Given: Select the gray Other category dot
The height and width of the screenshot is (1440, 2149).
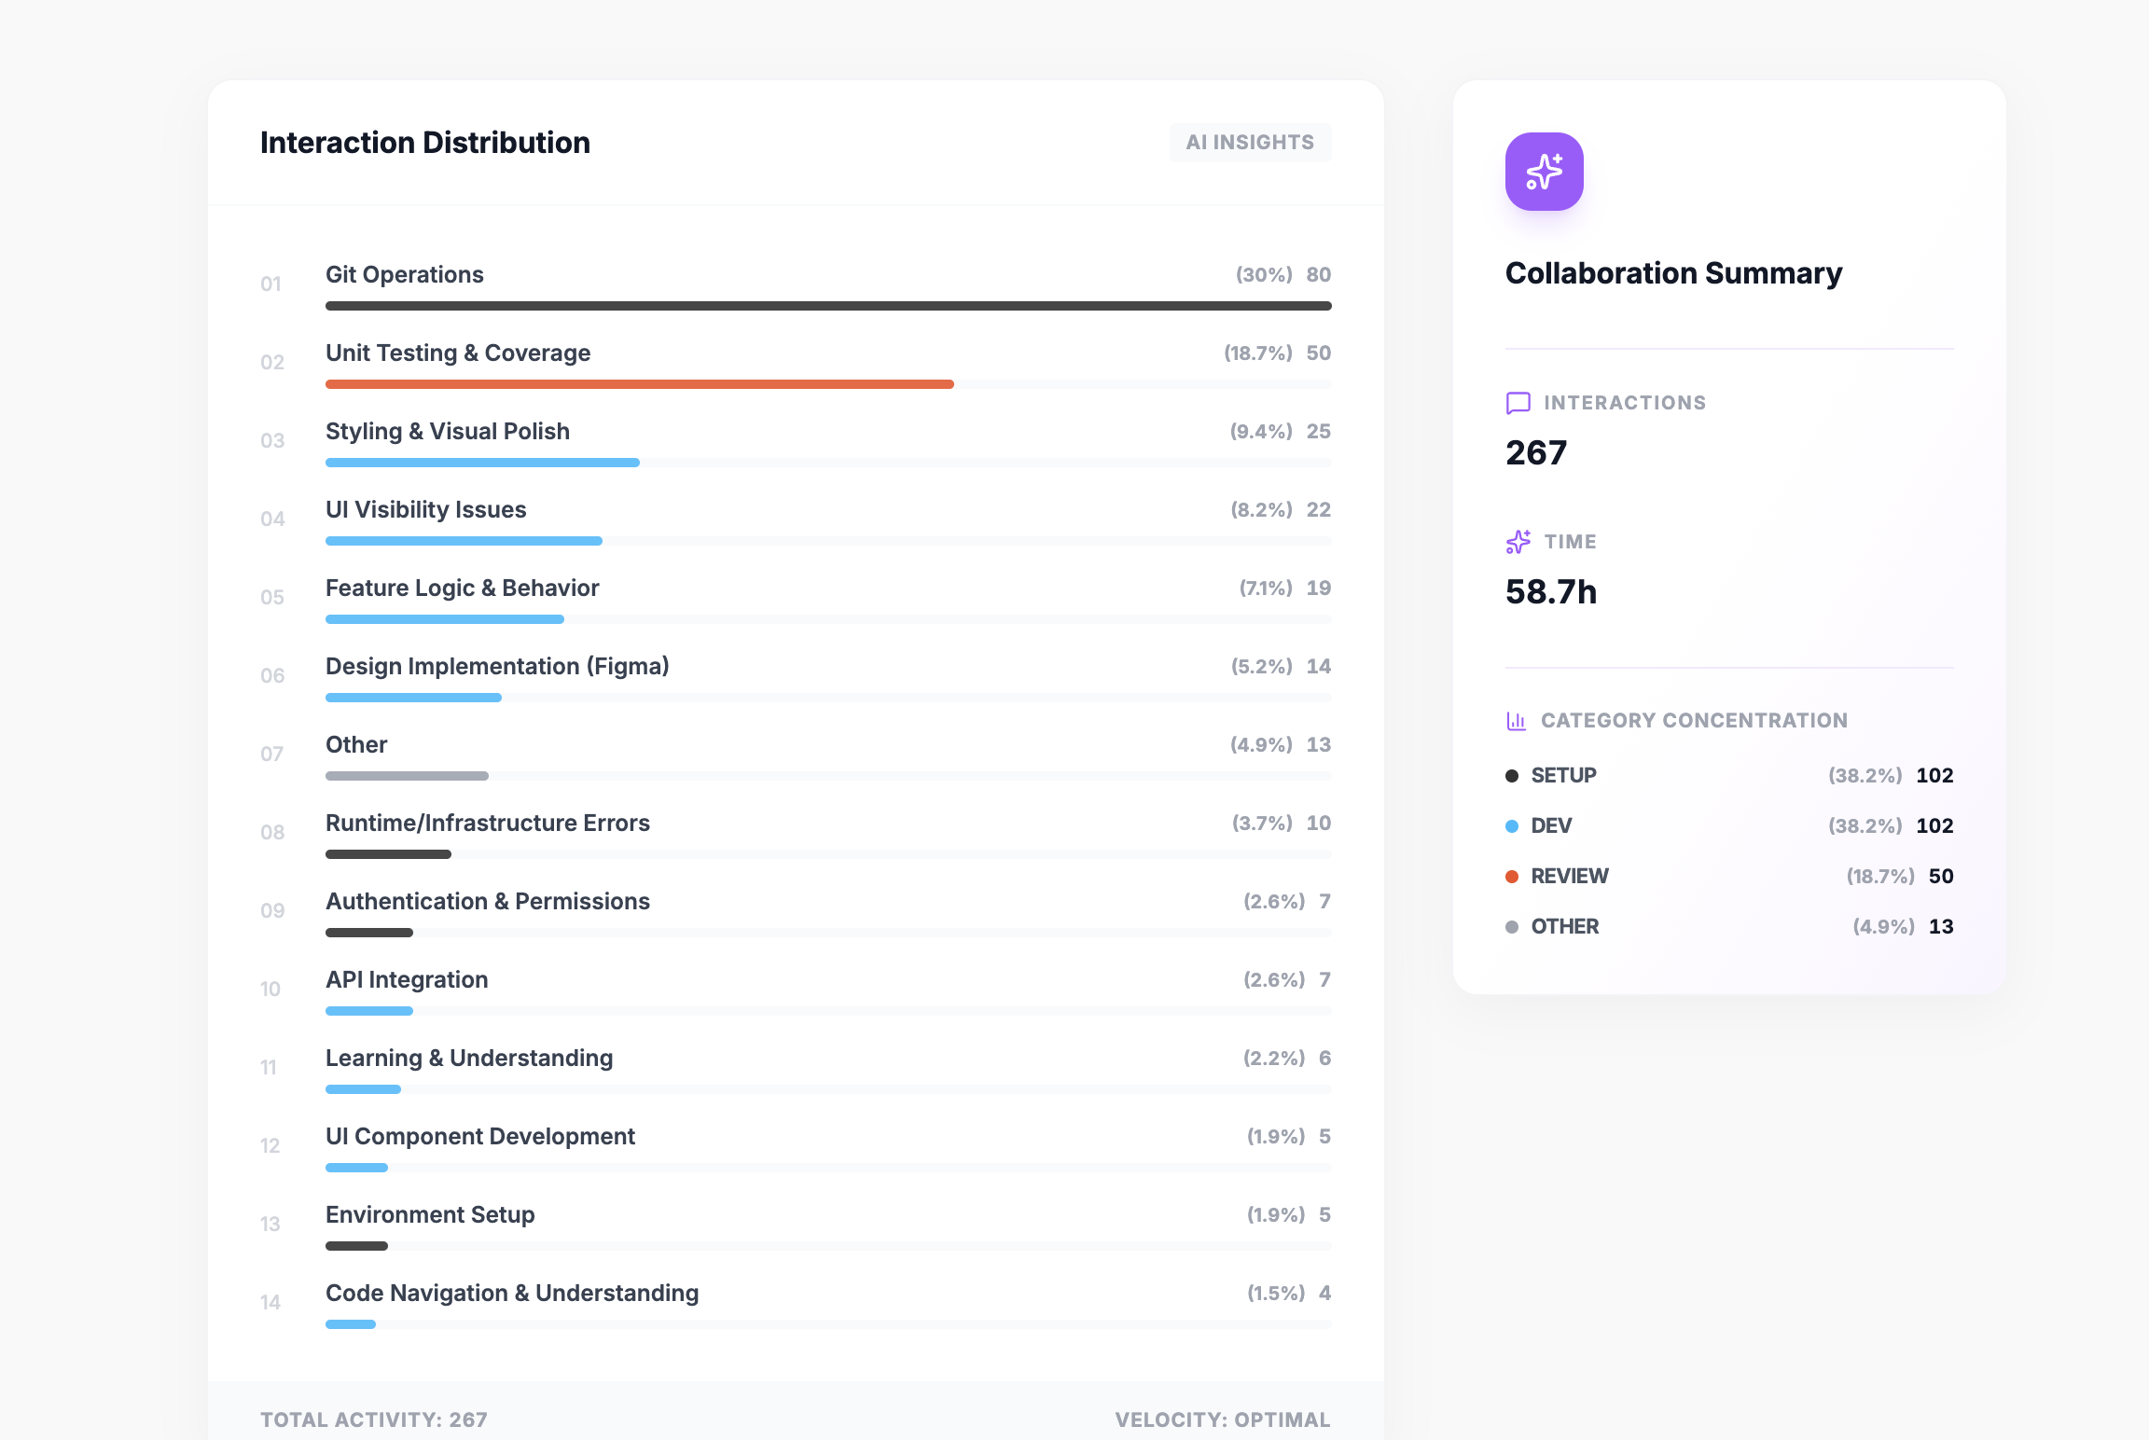Looking at the screenshot, I should (x=1513, y=926).
